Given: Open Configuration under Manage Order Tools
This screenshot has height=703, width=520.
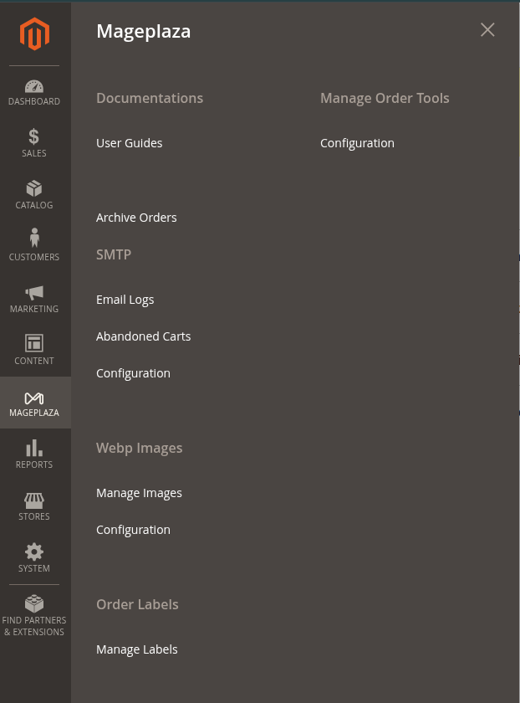Looking at the screenshot, I should pyautogui.click(x=357, y=143).
